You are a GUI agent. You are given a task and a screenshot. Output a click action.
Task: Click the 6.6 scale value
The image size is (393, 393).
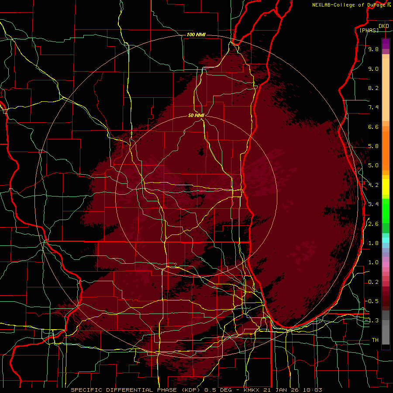tap(373, 127)
